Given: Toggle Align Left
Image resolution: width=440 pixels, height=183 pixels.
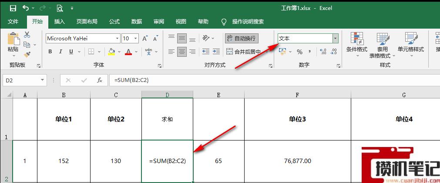Looking at the screenshot, I should pos(171,52).
